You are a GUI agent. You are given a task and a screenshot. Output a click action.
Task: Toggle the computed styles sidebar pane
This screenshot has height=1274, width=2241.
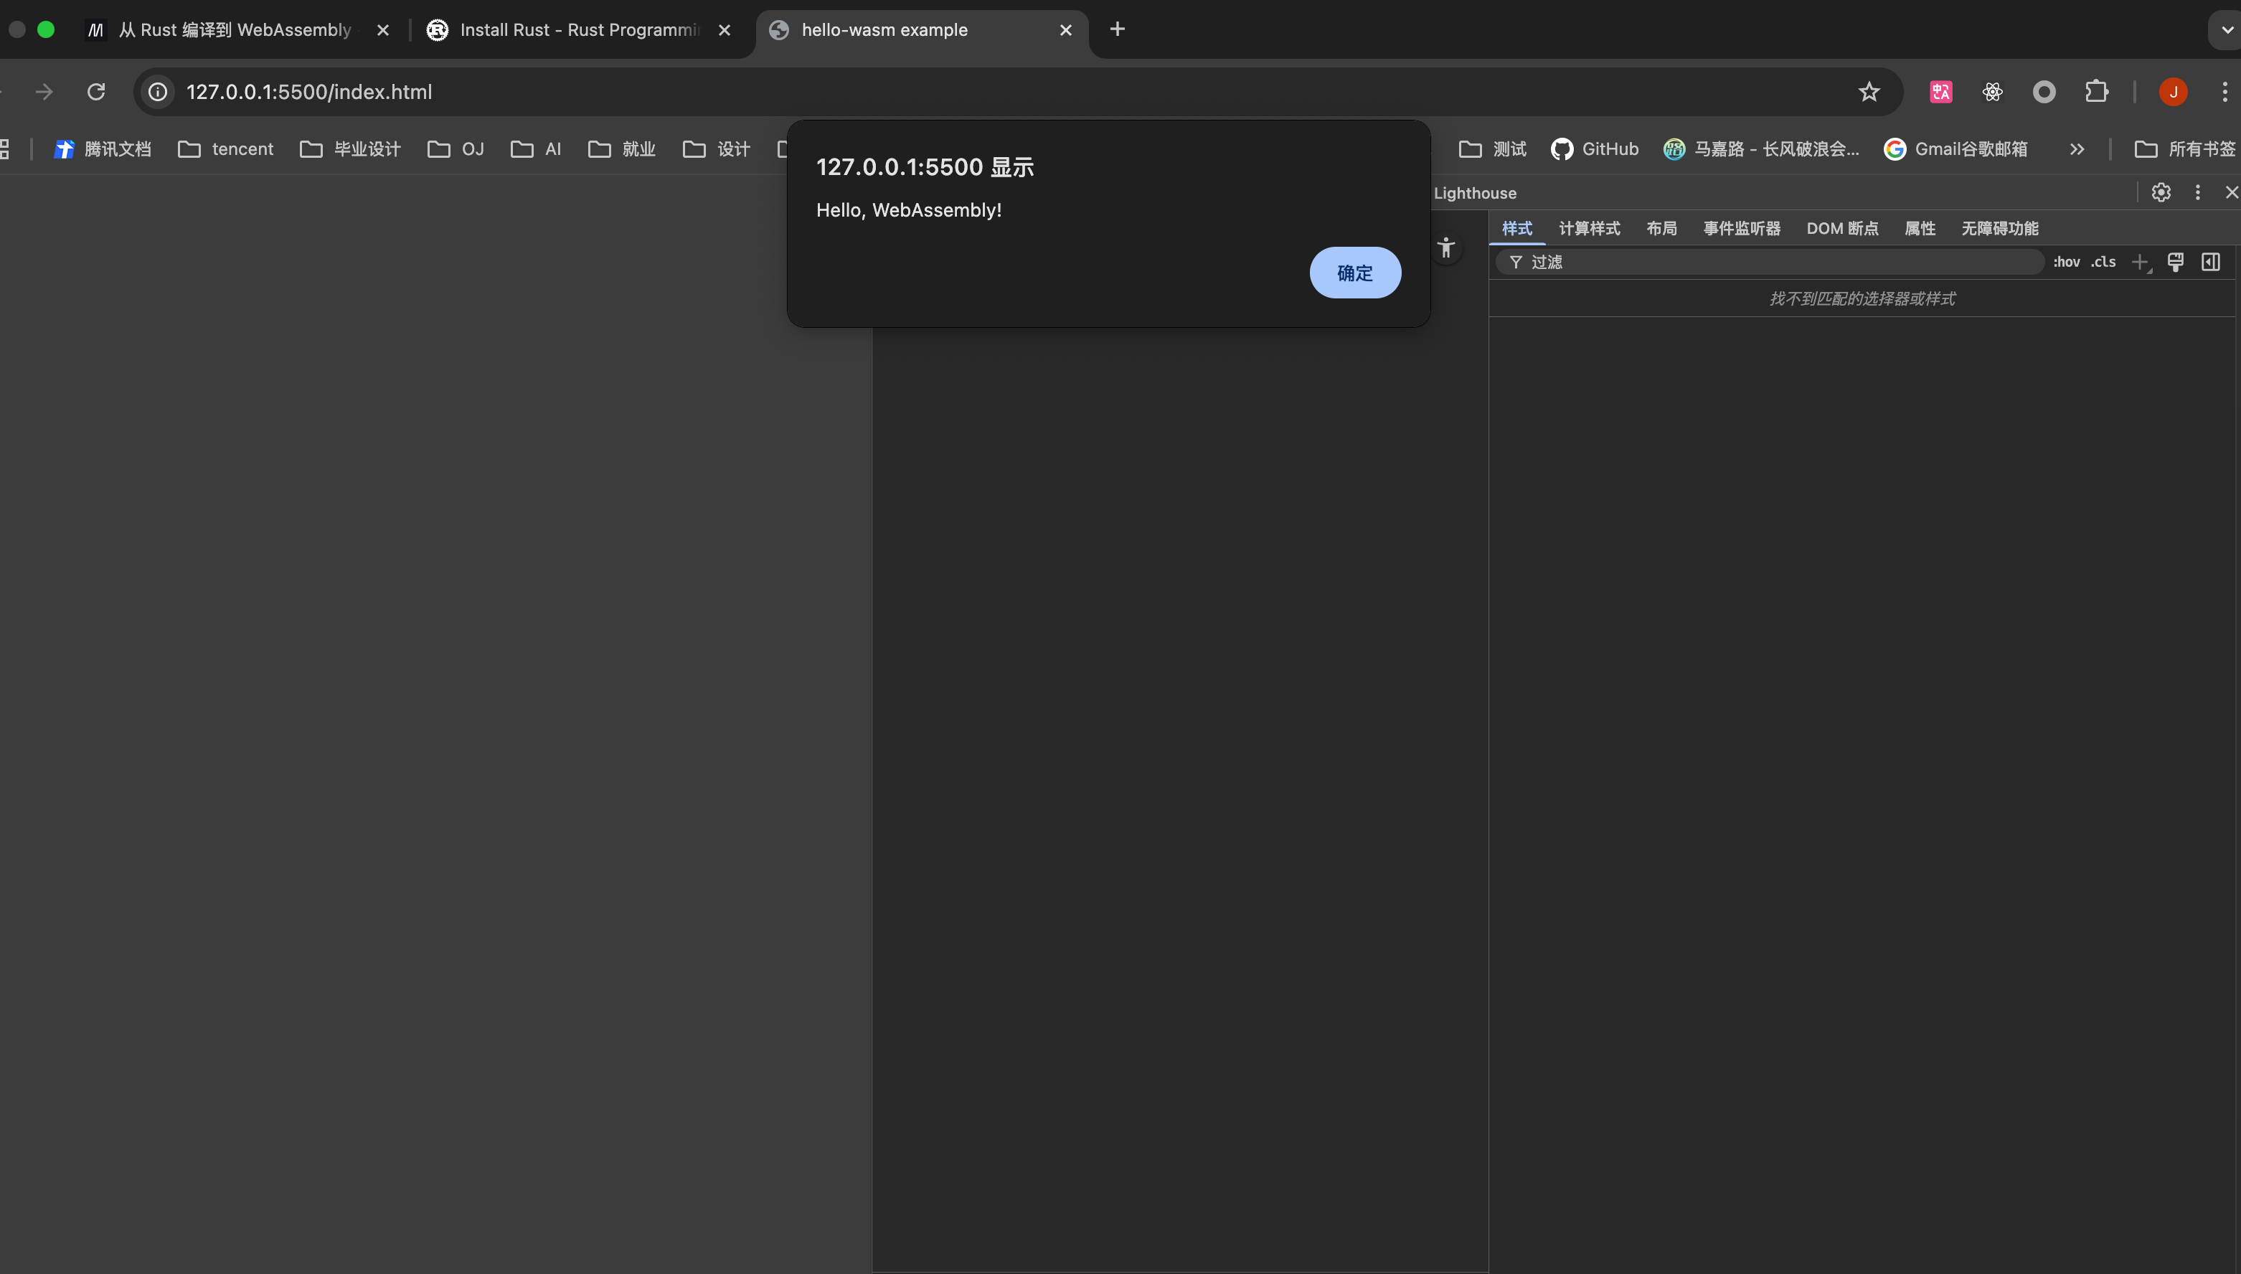2210,262
